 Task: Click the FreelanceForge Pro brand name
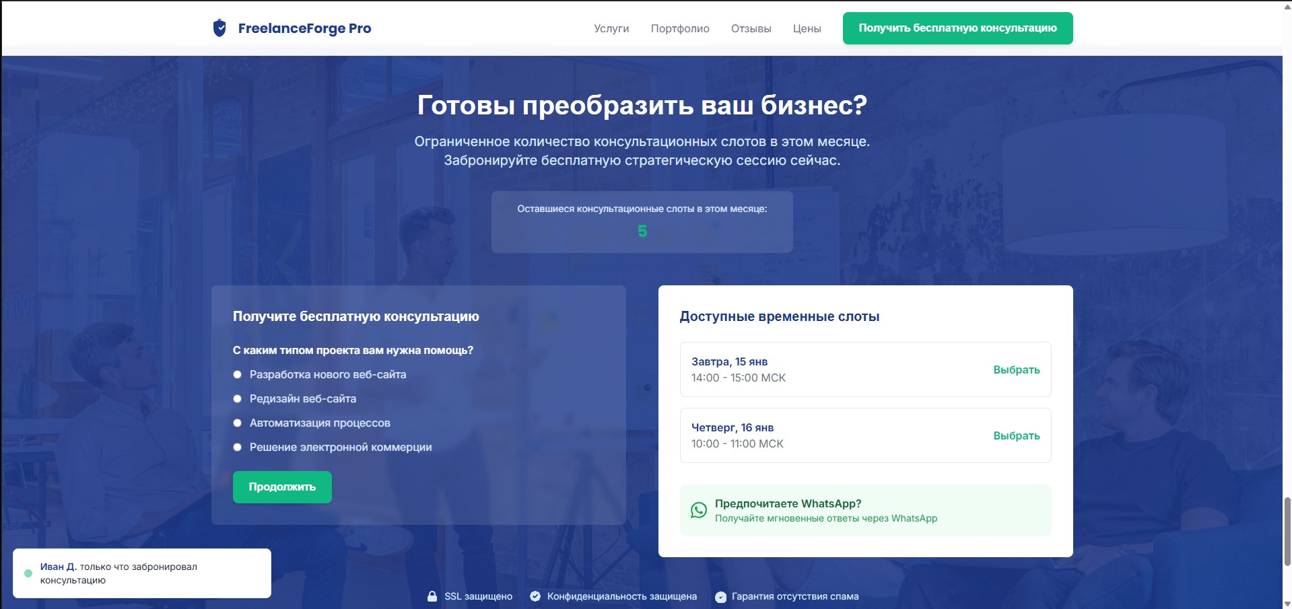coord(304,28)
